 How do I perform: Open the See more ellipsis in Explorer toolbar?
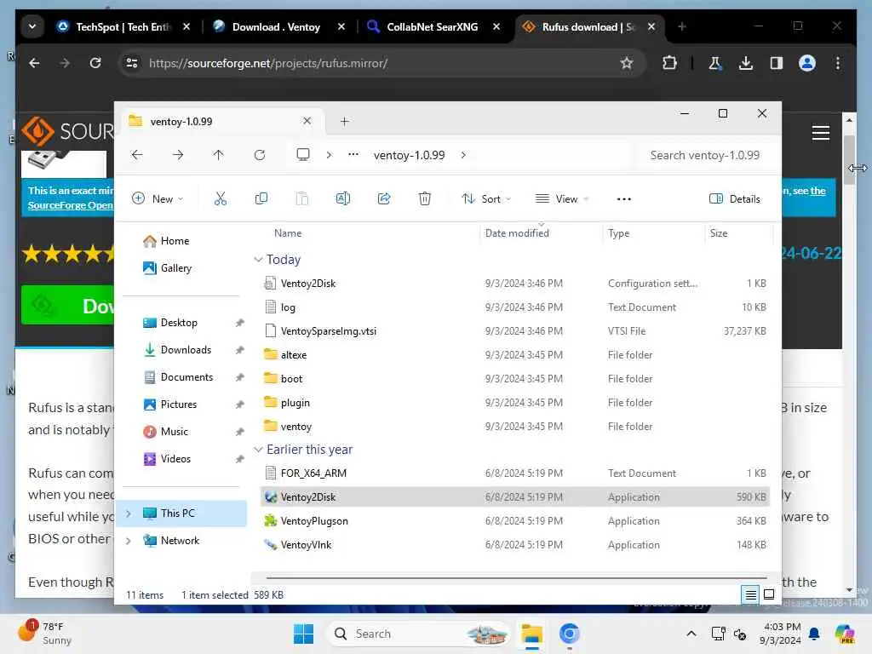(x=624, y=199)
